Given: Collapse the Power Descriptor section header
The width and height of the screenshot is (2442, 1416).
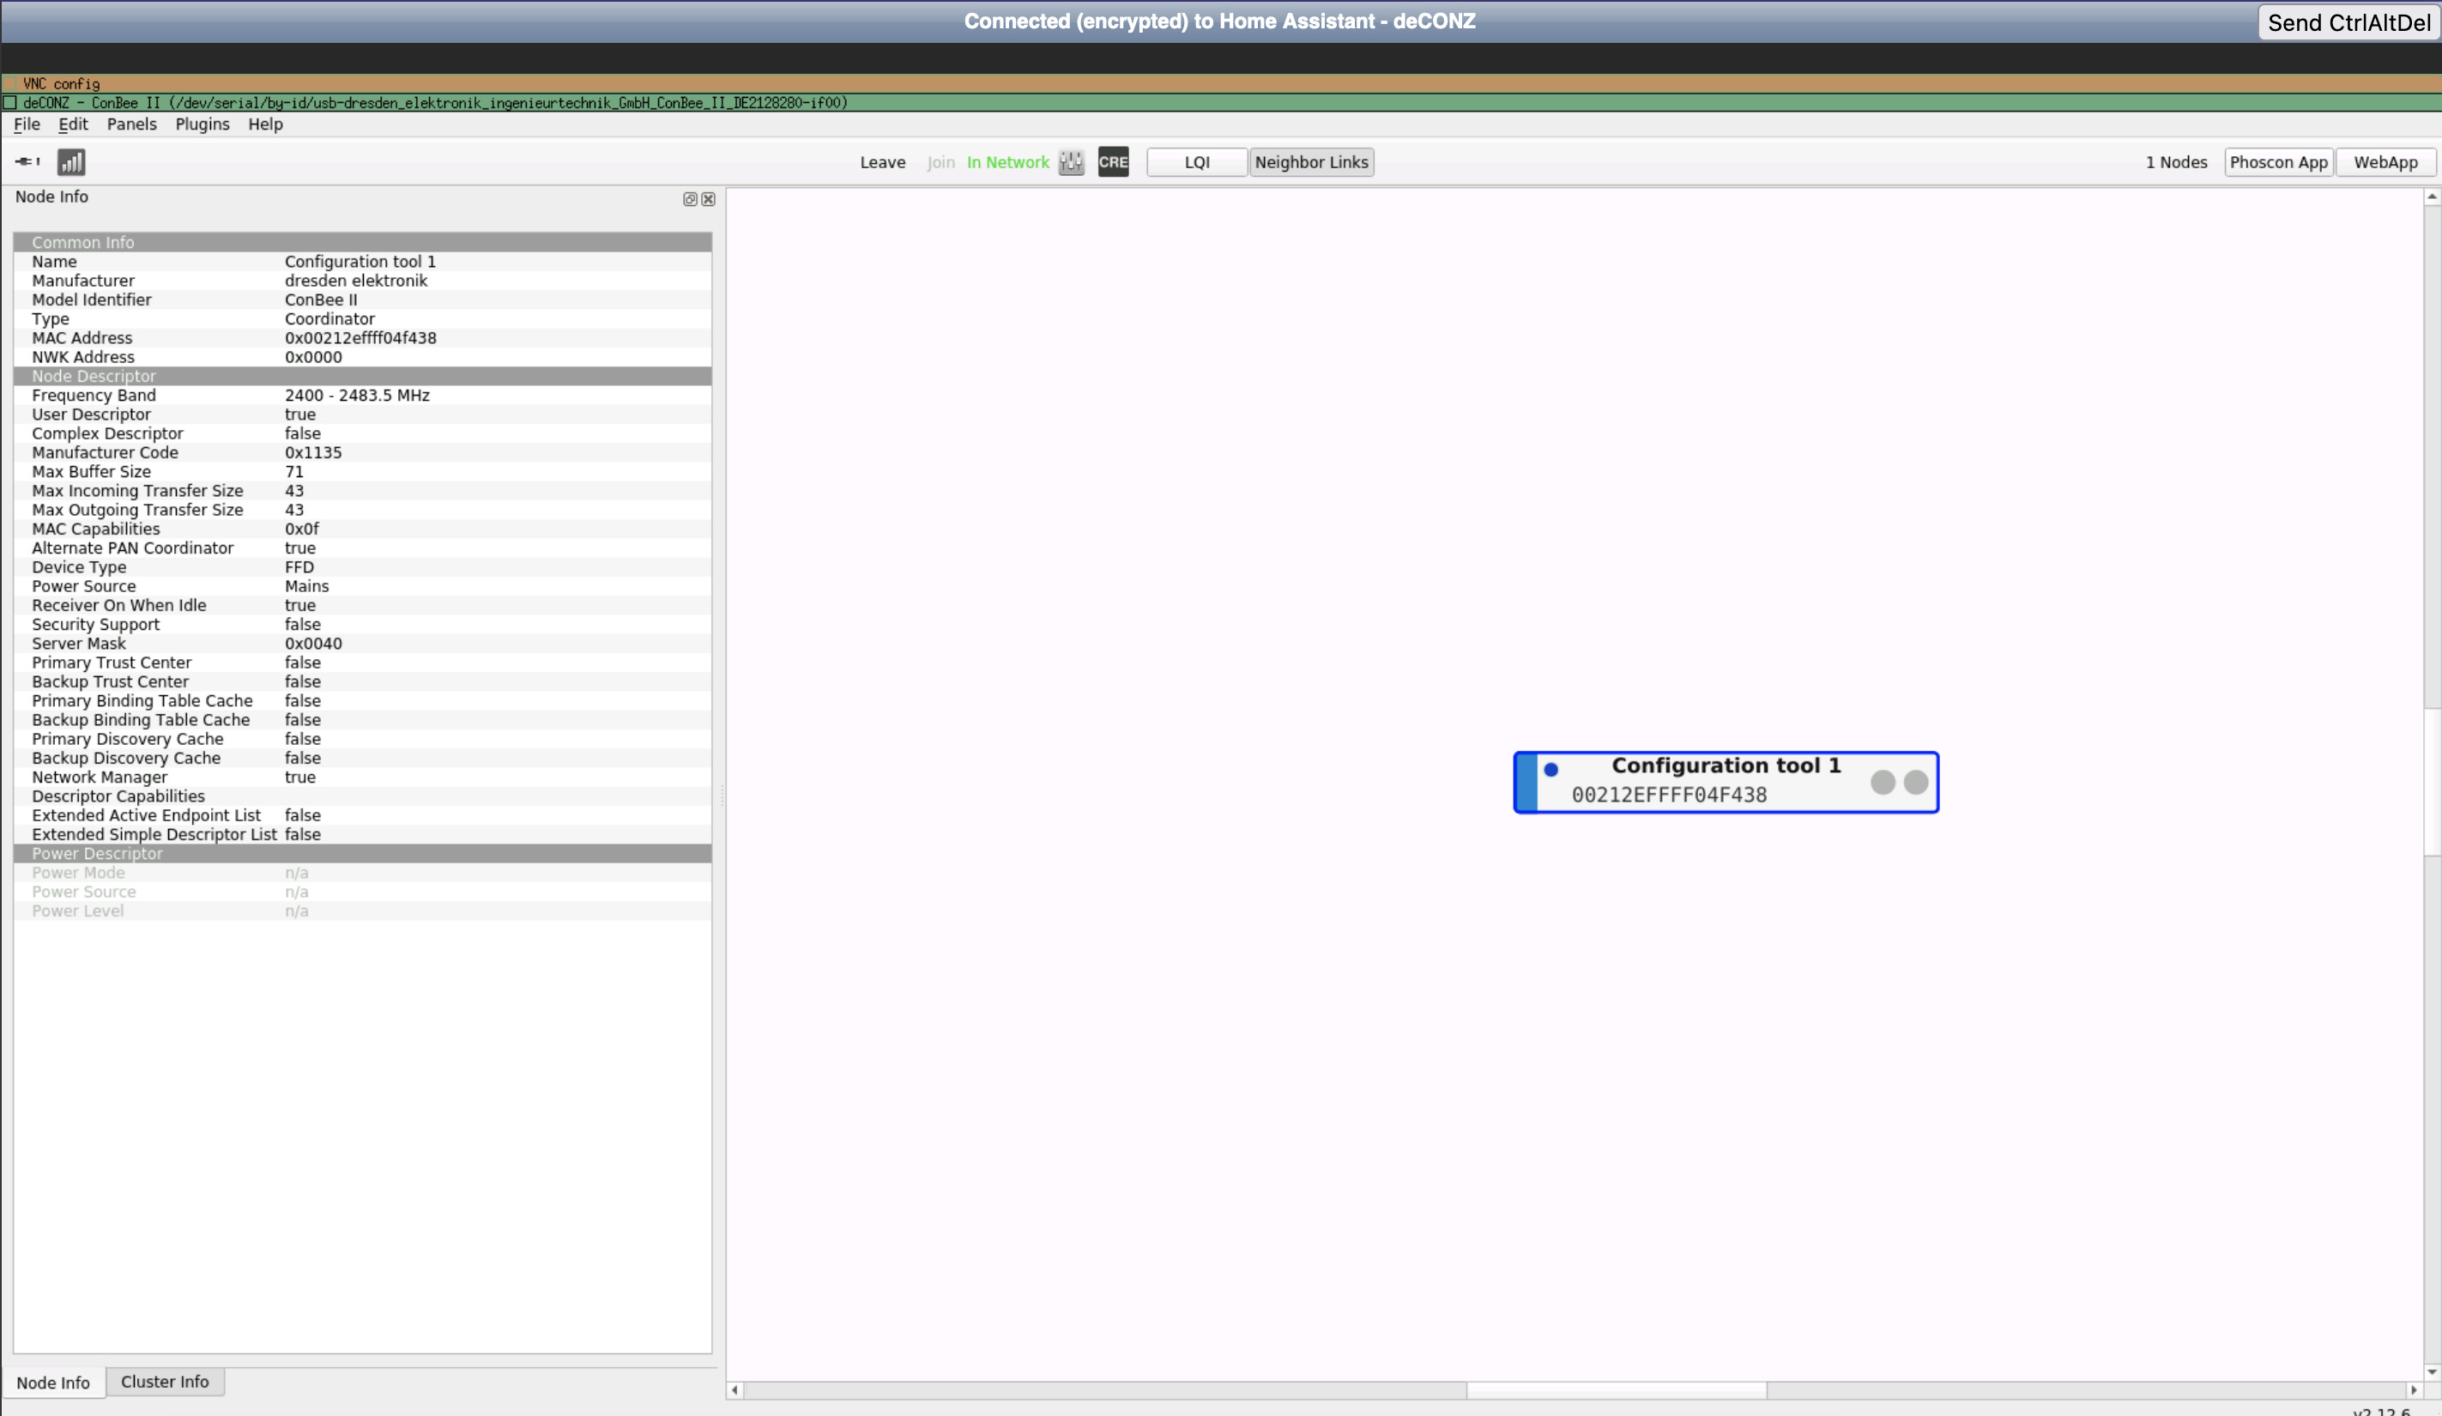Looking at the screenshot, I should [x=362, y=853].
